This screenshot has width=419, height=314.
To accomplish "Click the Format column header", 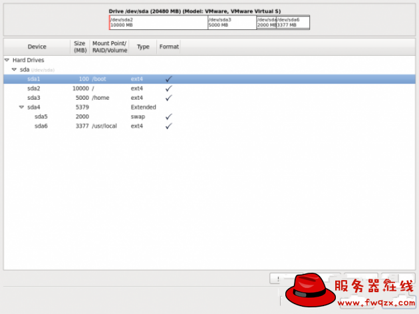I will (x=169, y=47).
